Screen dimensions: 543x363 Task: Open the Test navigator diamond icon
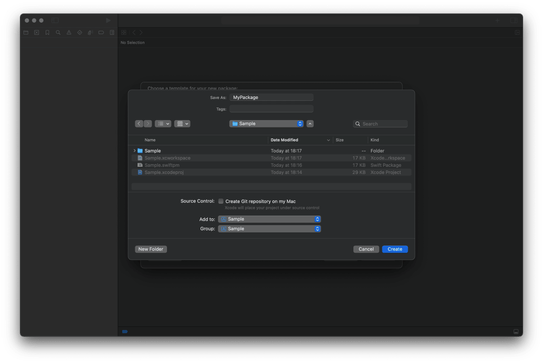[80, 33]
